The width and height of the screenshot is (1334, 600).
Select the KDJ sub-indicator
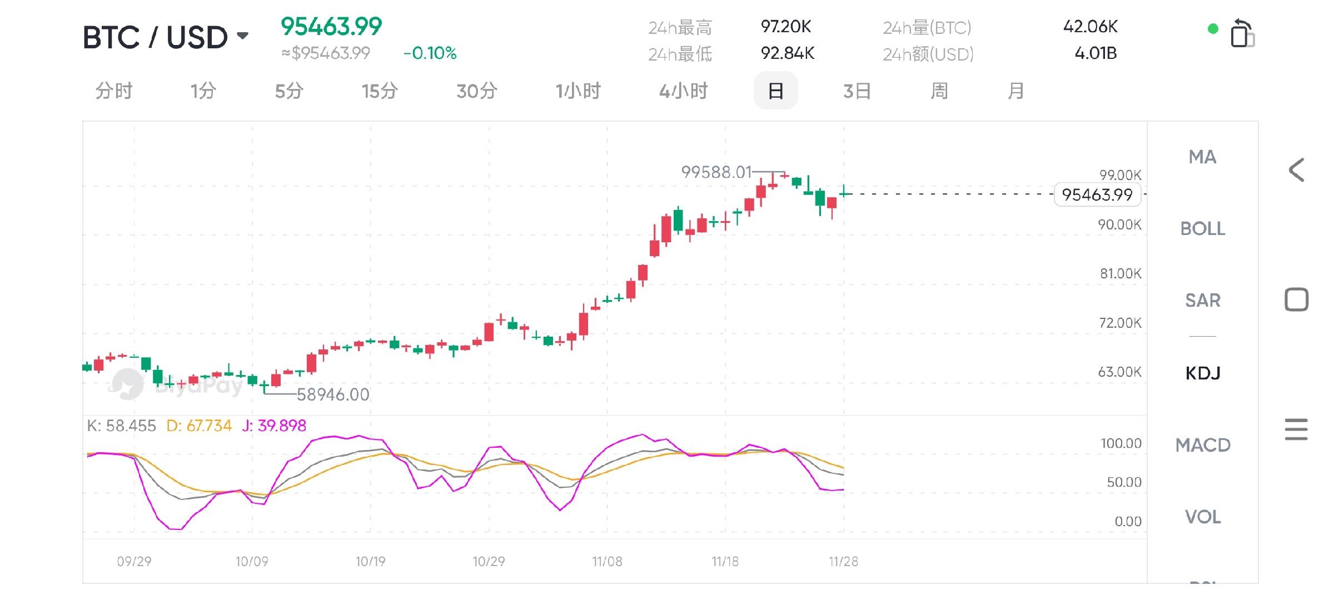point(1202,373)
